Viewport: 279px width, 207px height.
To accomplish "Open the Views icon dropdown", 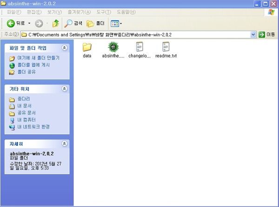I will pyautogui.click(x=116, y=23).
